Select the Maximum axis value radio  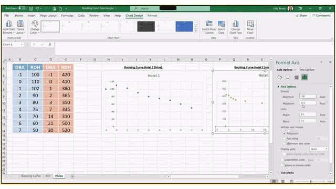285,143
